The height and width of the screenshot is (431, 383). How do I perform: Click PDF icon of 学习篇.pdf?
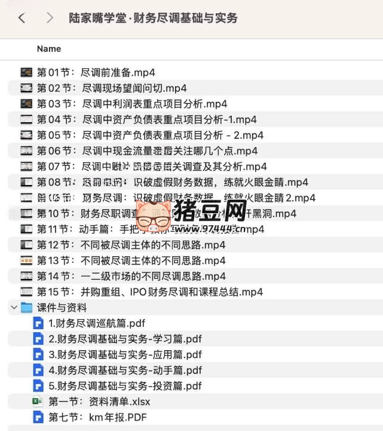[38, 339]
